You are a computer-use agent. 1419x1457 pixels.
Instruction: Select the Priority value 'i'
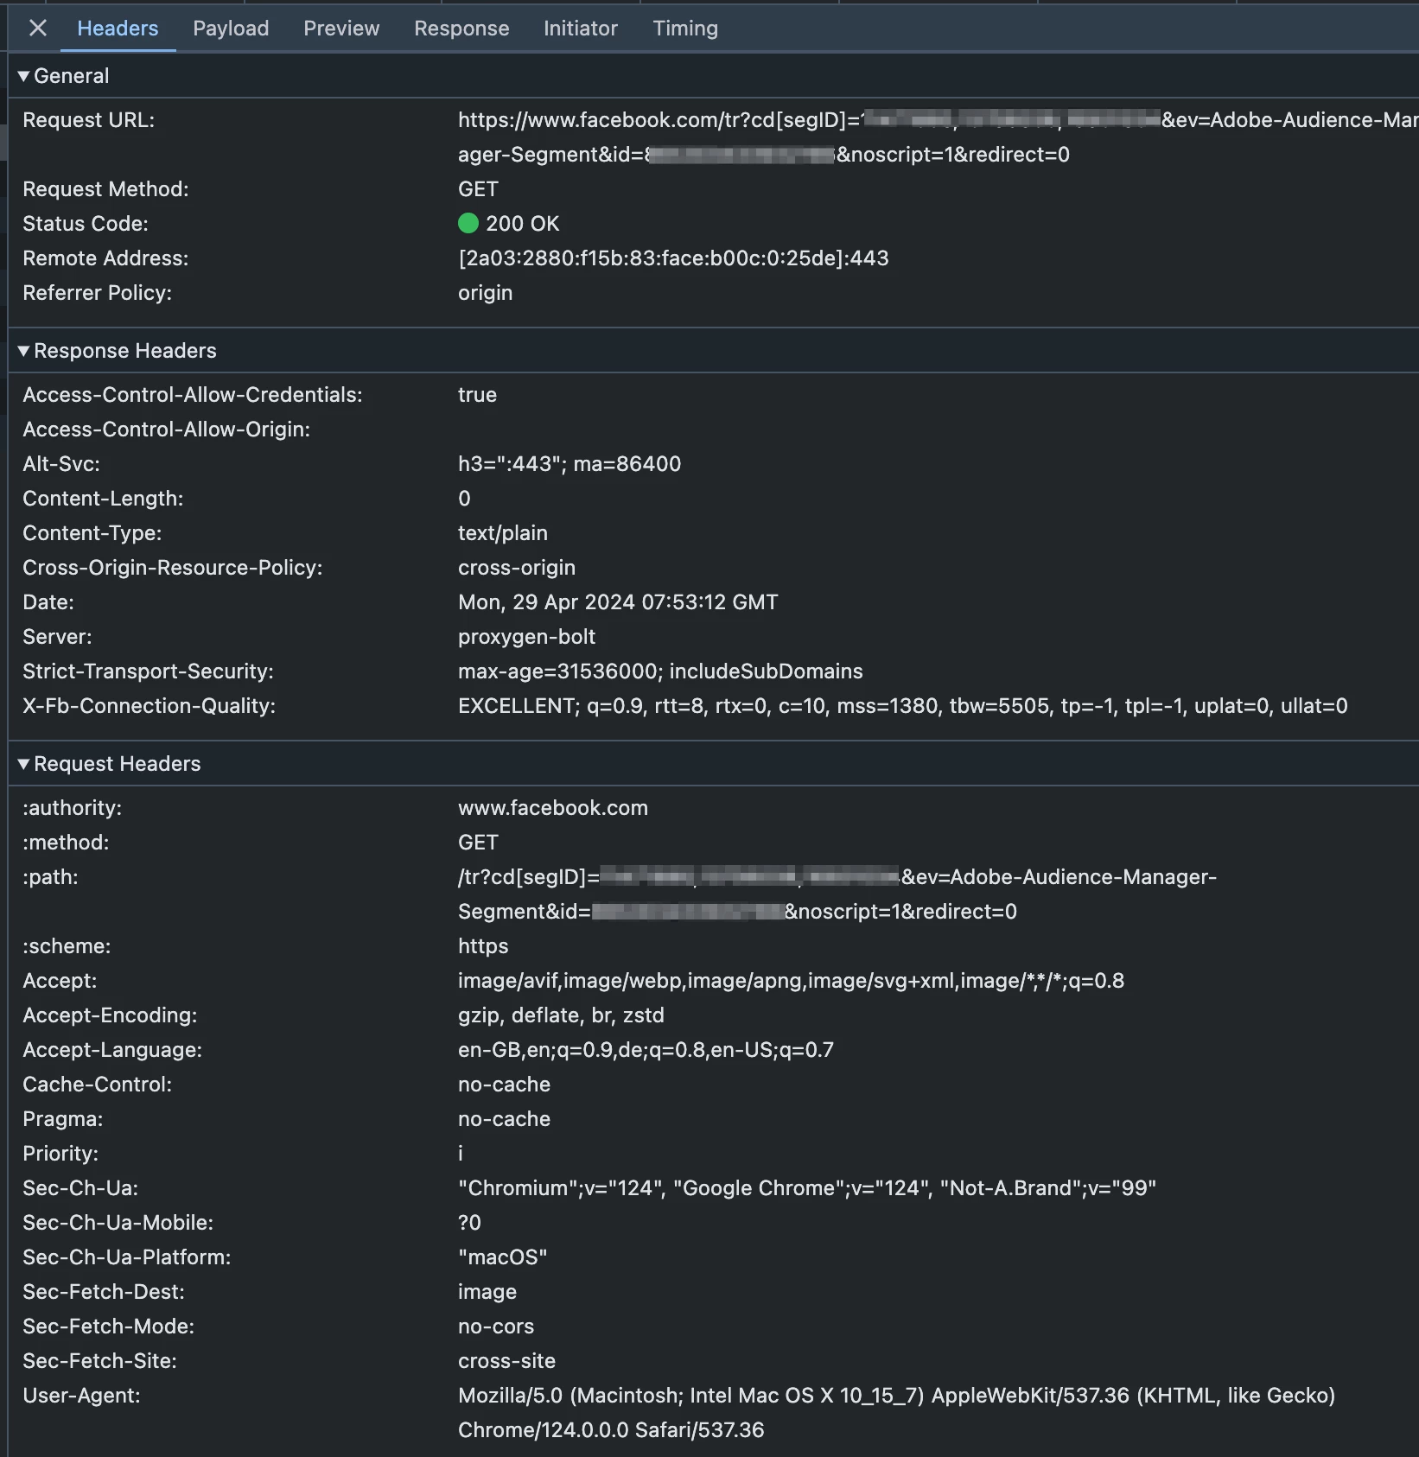(461, 1154)
